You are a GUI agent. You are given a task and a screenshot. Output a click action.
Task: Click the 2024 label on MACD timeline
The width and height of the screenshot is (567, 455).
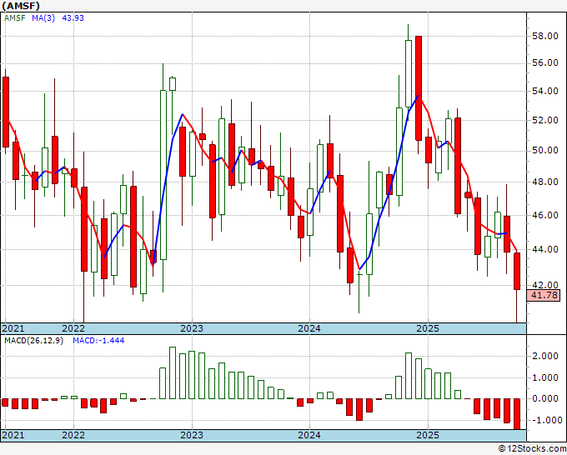click(309, 435)
